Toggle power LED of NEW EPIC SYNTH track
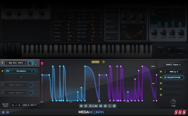The height and width of the screenshot is (116, 188). (2, 63)
